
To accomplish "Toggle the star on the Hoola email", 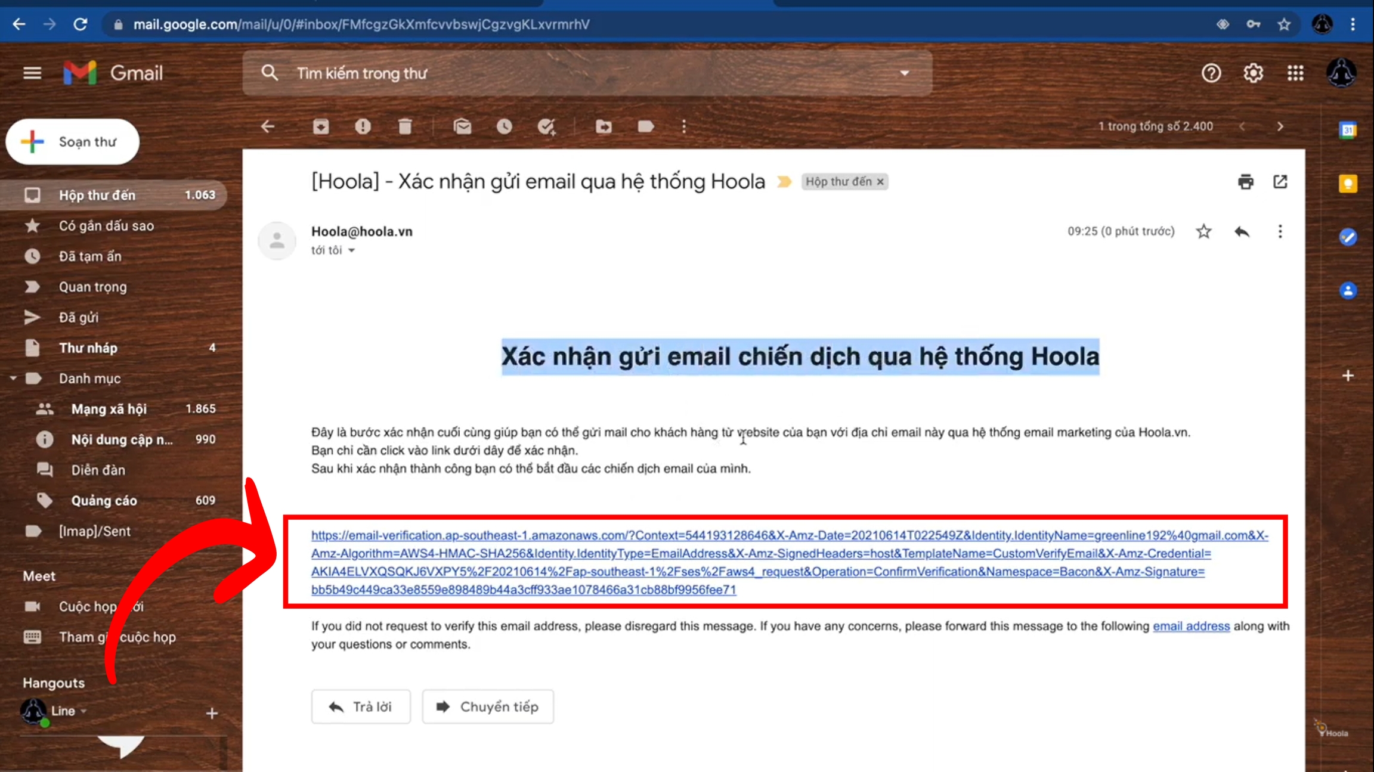I will [x=1203, y=231].
